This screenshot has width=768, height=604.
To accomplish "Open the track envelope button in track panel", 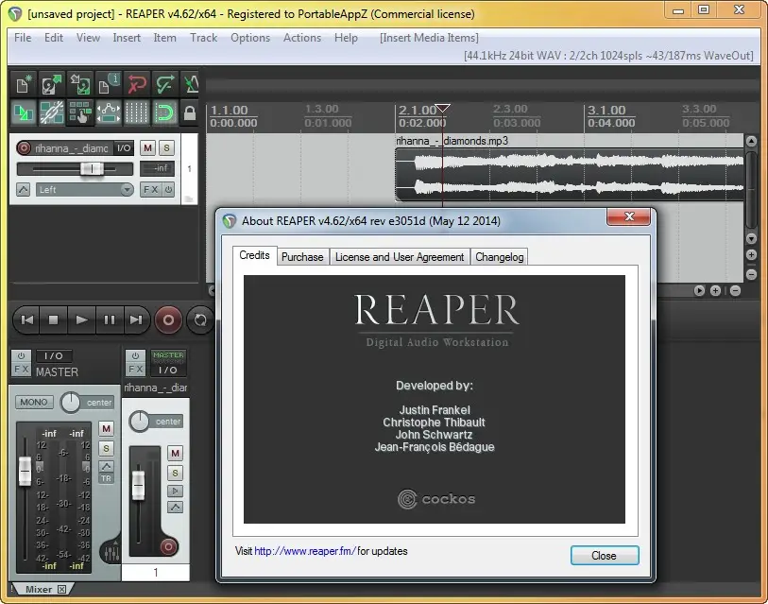I will 23,189.
